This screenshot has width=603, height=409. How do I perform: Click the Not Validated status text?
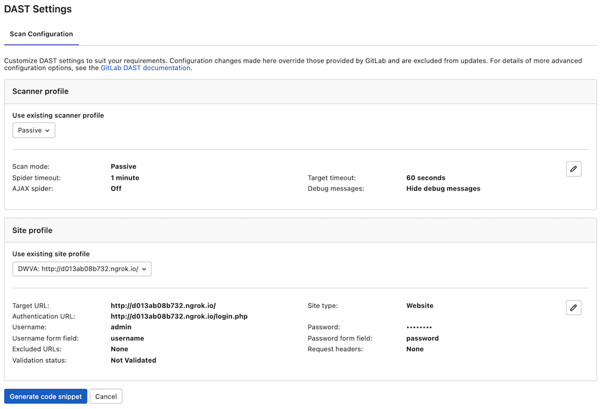(133, 360)
